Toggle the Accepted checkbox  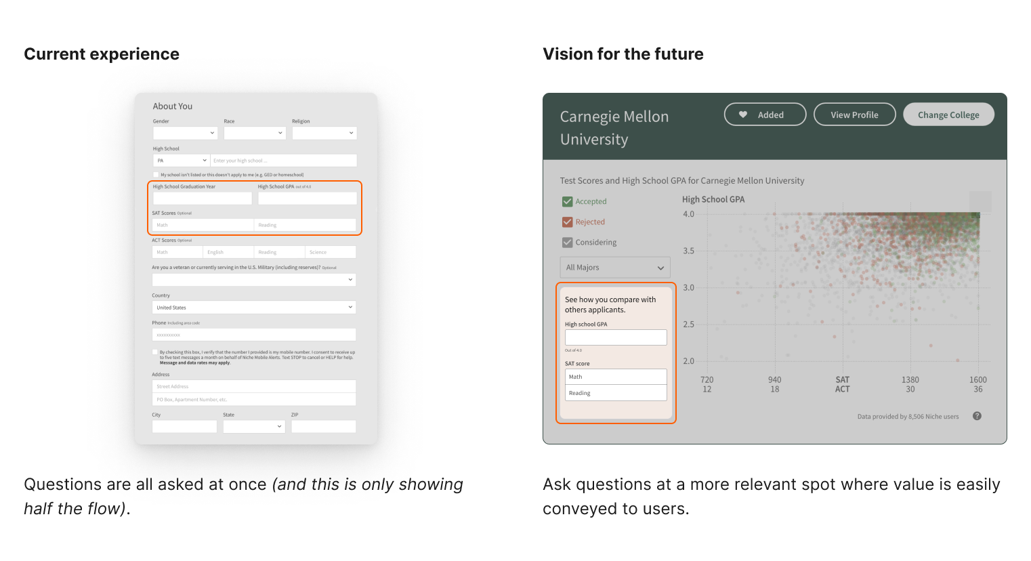(568, 201)
